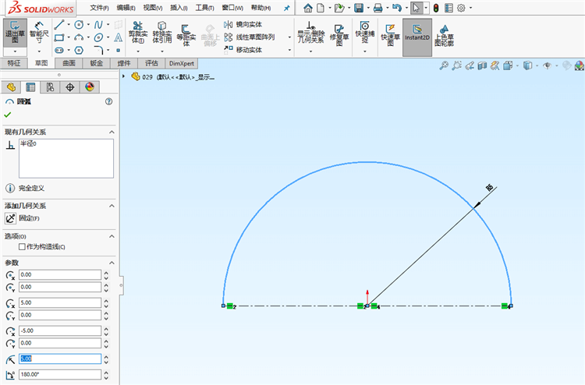Collapse the 现有几何关系 section
This screenshot has width=585, height=385.
coord(112,132)
